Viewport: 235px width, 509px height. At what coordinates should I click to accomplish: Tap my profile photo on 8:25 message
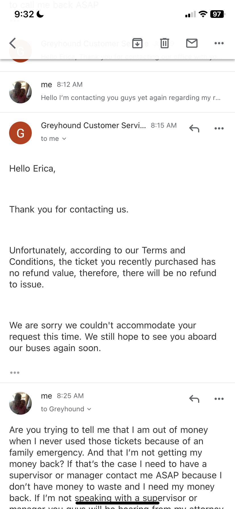20,403
